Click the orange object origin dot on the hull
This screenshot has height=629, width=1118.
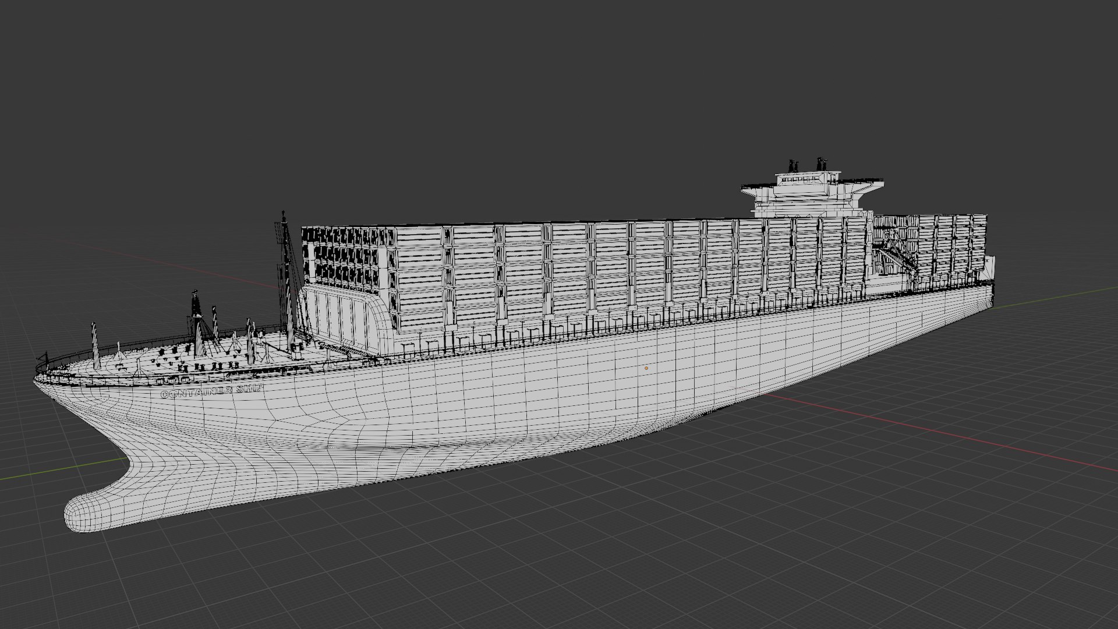(x=646, y=368)
